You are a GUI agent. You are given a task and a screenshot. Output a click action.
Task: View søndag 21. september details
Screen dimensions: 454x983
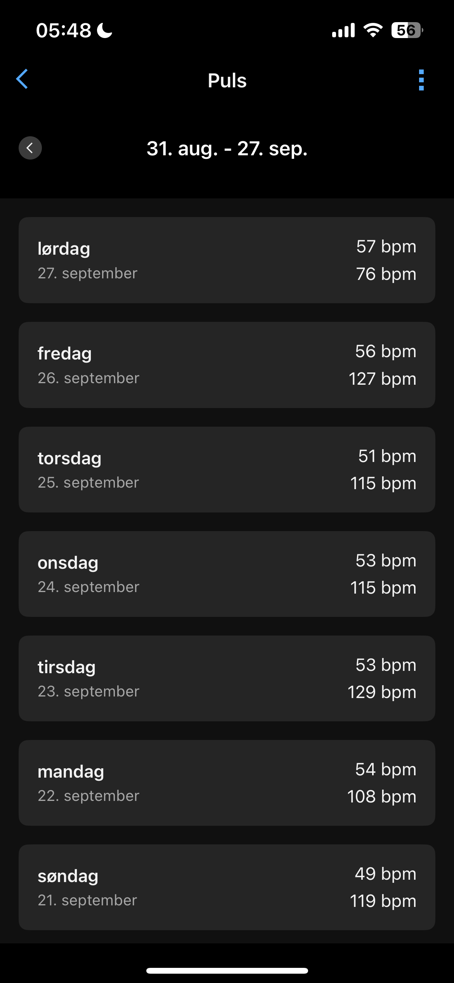(227, 887)
